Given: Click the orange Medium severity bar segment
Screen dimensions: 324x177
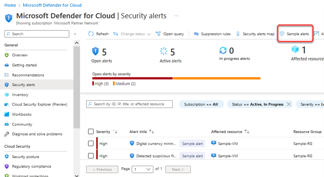Looking at the screenshot, I should pyautogui.click(x=217, y=78).
